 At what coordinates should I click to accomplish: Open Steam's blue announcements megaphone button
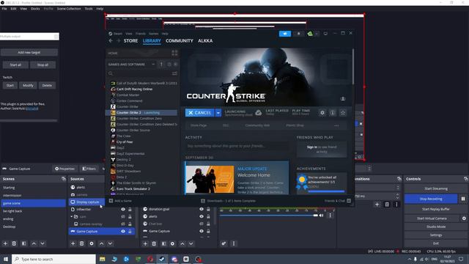[285, 34]
